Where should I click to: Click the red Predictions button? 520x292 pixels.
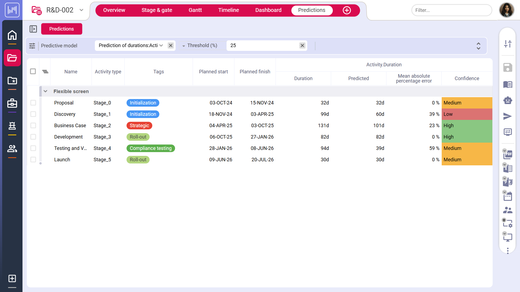tap(62, 29)
